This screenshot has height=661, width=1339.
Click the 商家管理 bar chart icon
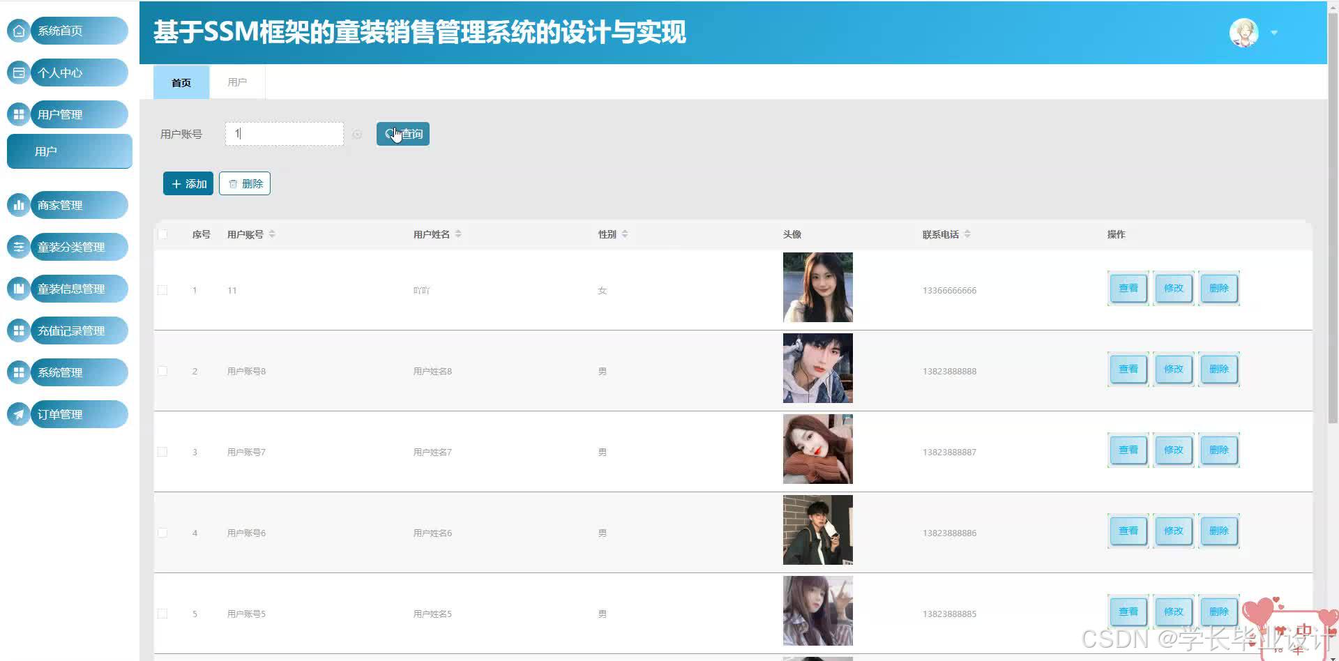(19, 205)
